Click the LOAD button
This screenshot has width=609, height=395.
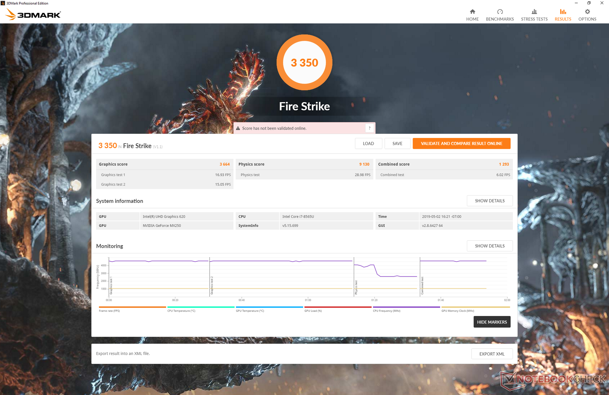tap(368, 144)
